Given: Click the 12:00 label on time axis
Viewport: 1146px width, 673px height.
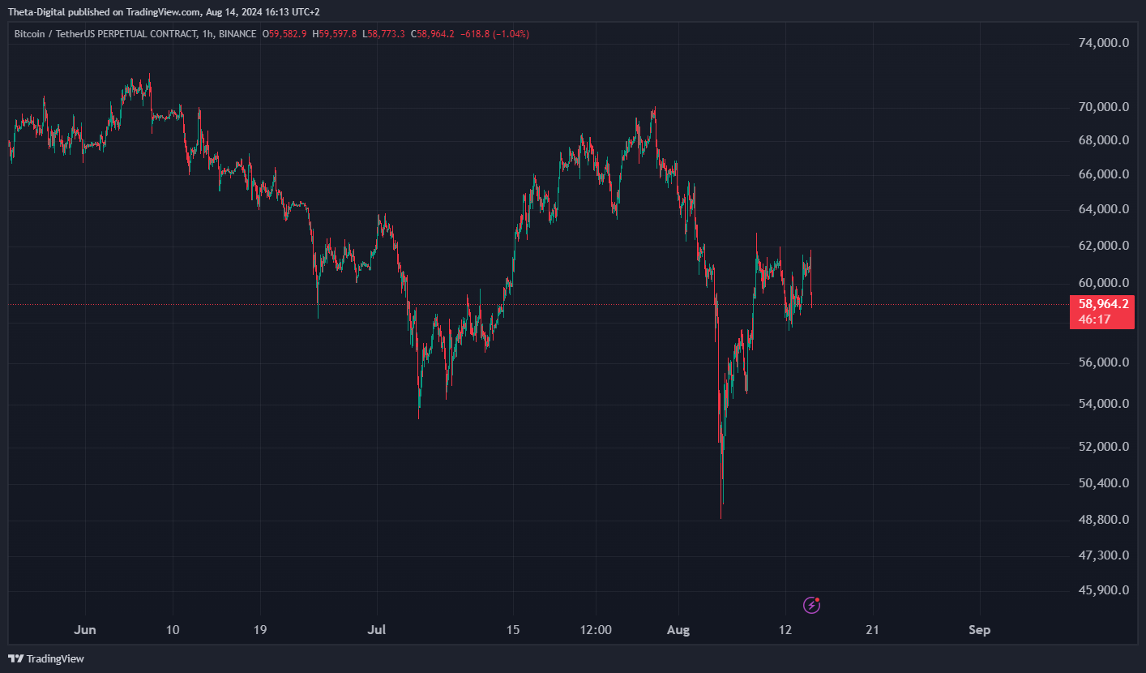Looking at the screenshot, I should pyautogui.click(x=596, y=630).
